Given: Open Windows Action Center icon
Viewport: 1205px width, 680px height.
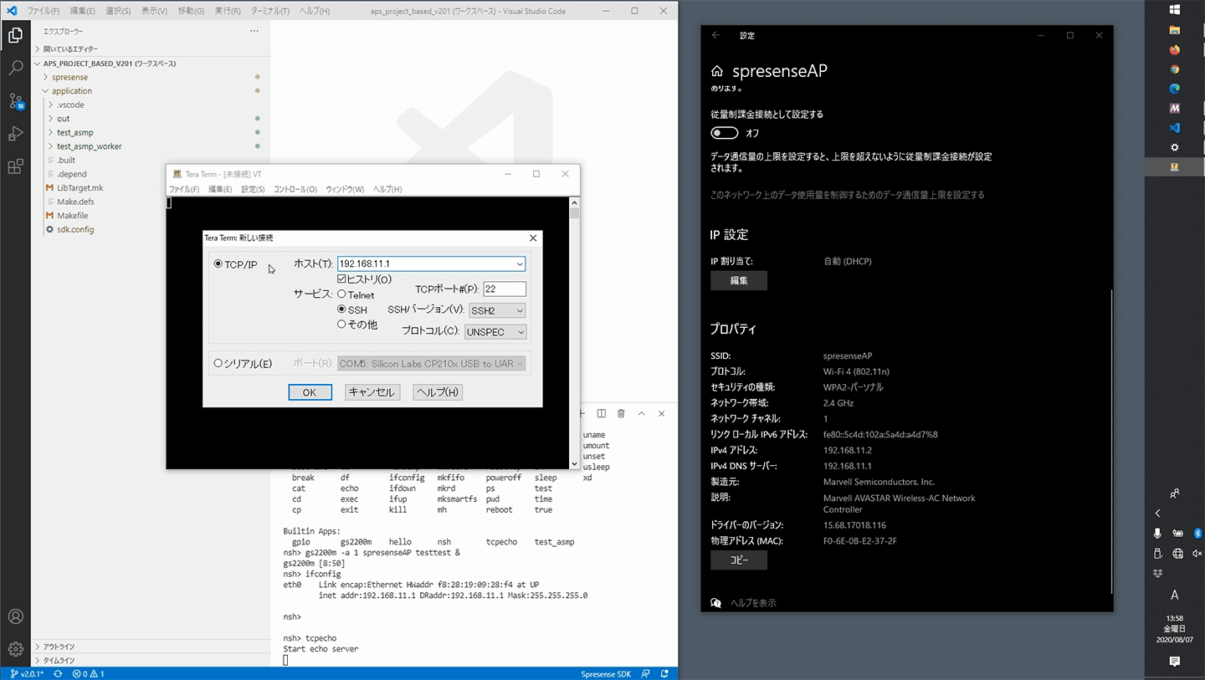Looking at the screenshot, I should [1175, 662].
